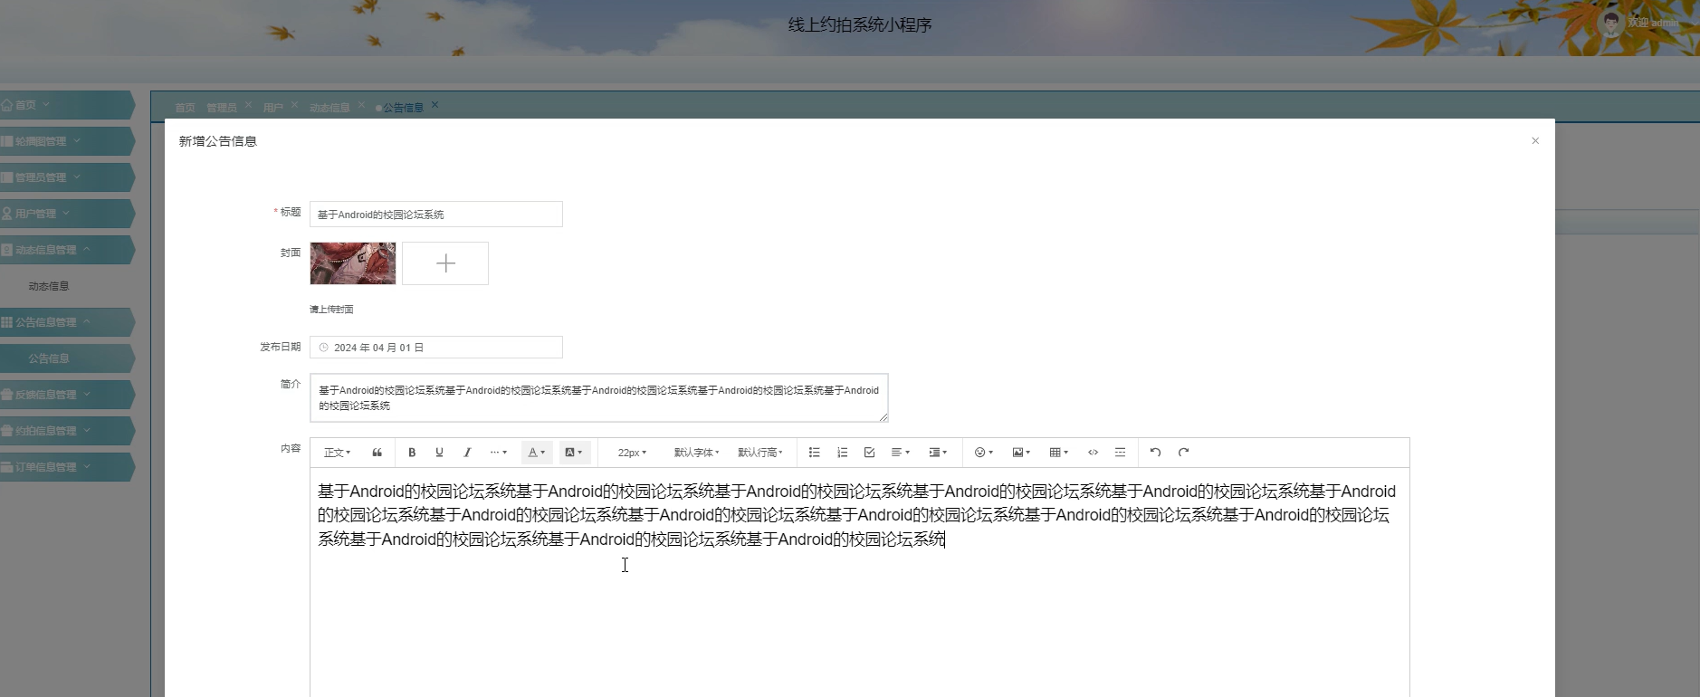The height and width of the screenshot is (697, 1700).
Task: Open the 默认字体 font family dropdown
Action: coord(696,453)
